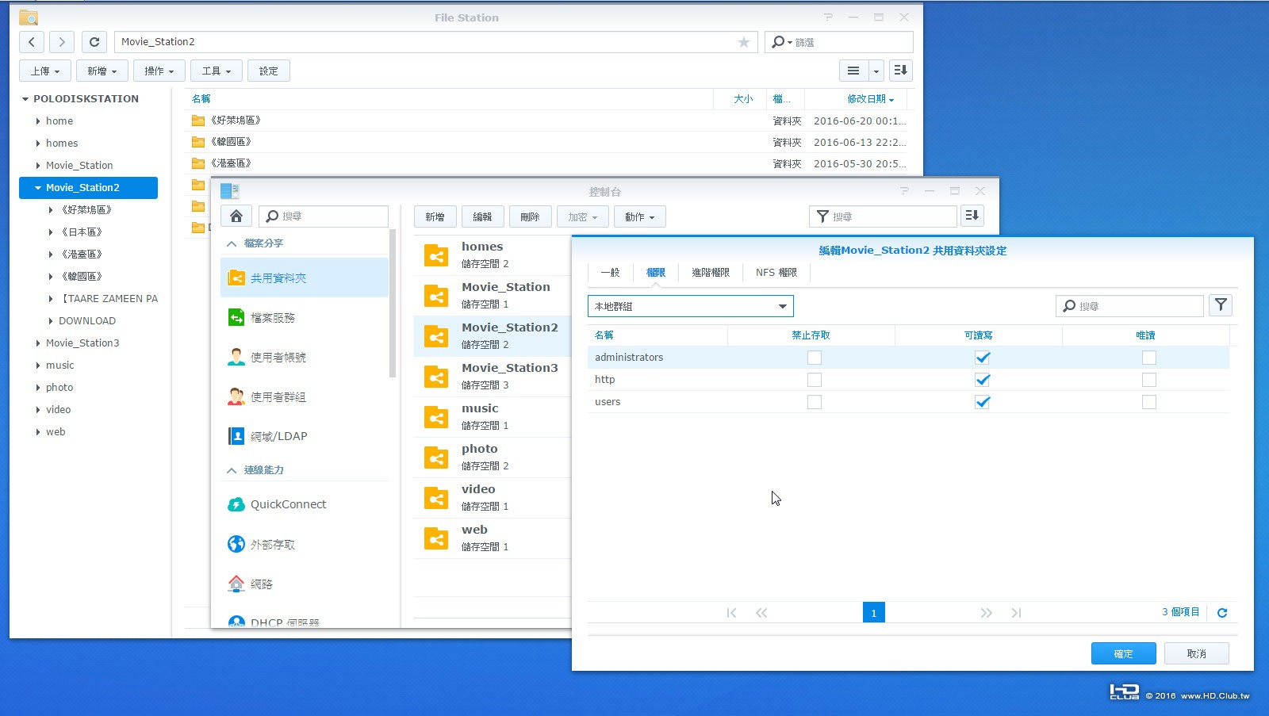Switch to the Advanced Permissions tab
1269x716 pixels.
[711, 273]
